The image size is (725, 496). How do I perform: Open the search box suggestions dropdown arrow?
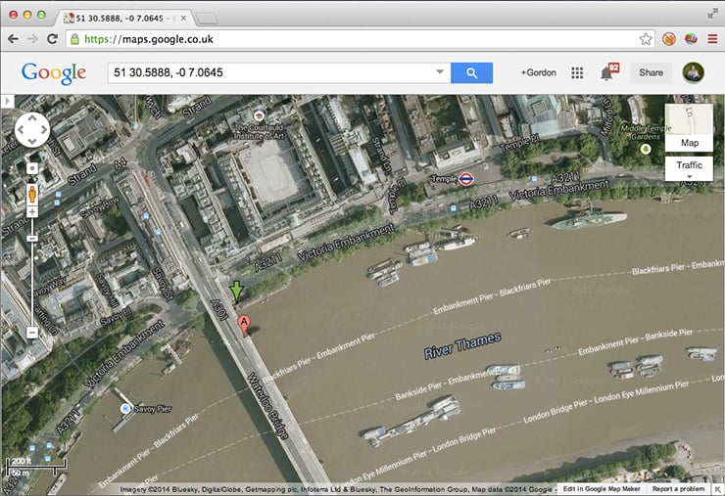[x=439, y=72]
